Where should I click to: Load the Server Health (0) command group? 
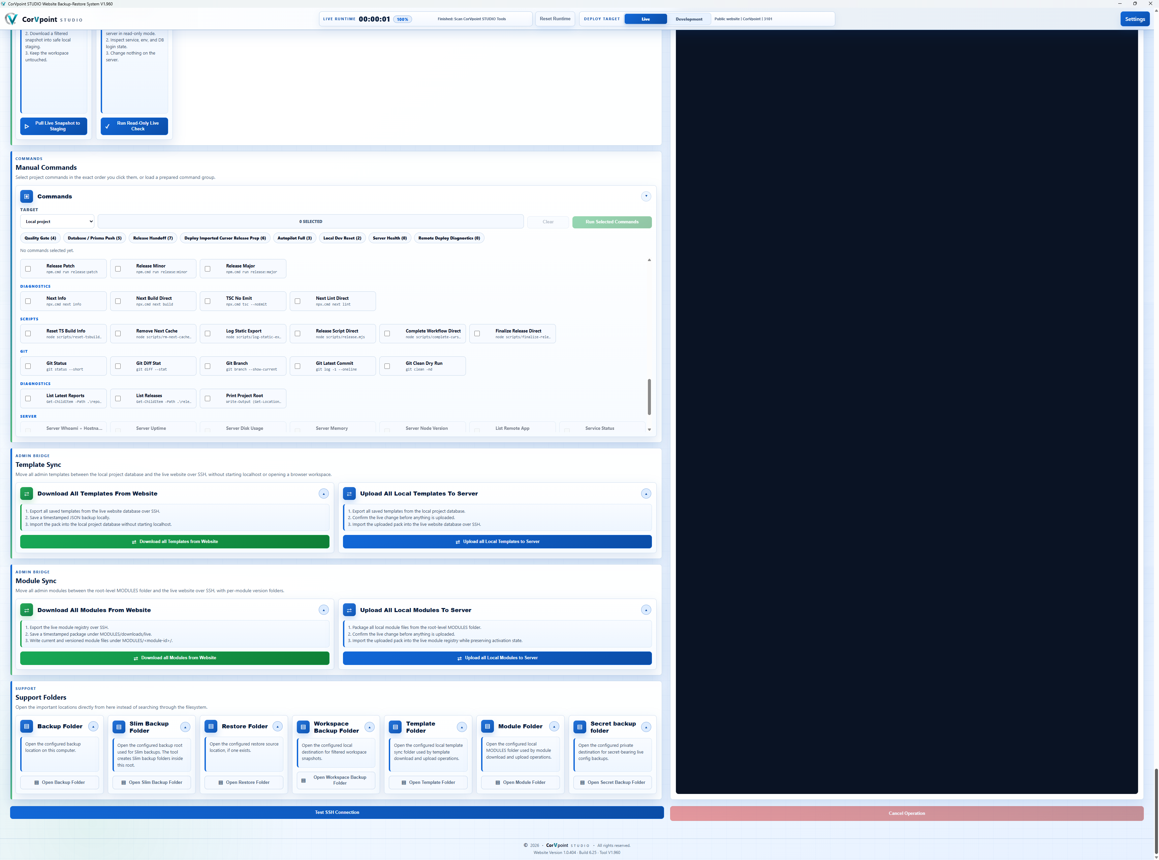[390, 238]
